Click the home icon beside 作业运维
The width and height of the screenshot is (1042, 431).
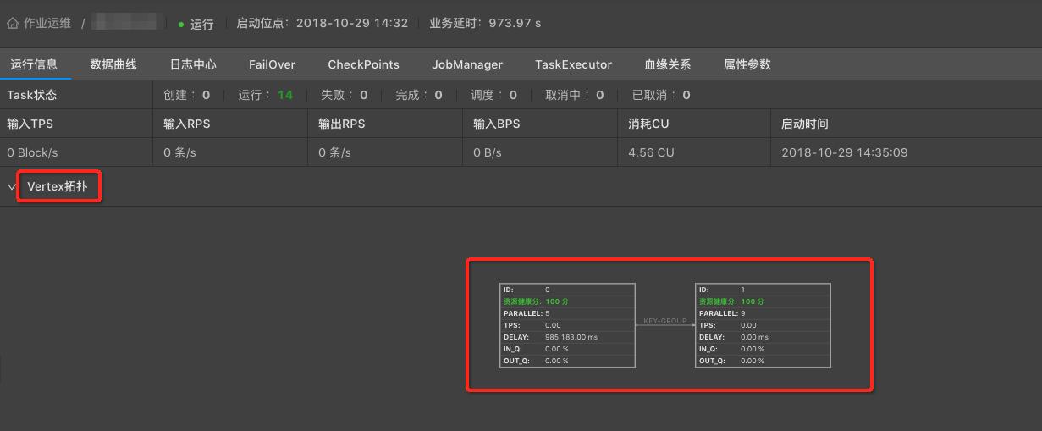(x=13, y=24)
